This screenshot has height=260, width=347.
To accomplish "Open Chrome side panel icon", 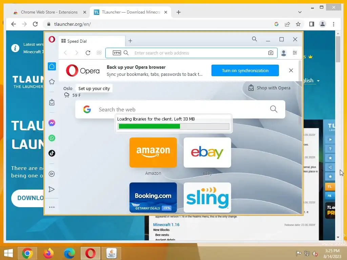I will (312, 24).
